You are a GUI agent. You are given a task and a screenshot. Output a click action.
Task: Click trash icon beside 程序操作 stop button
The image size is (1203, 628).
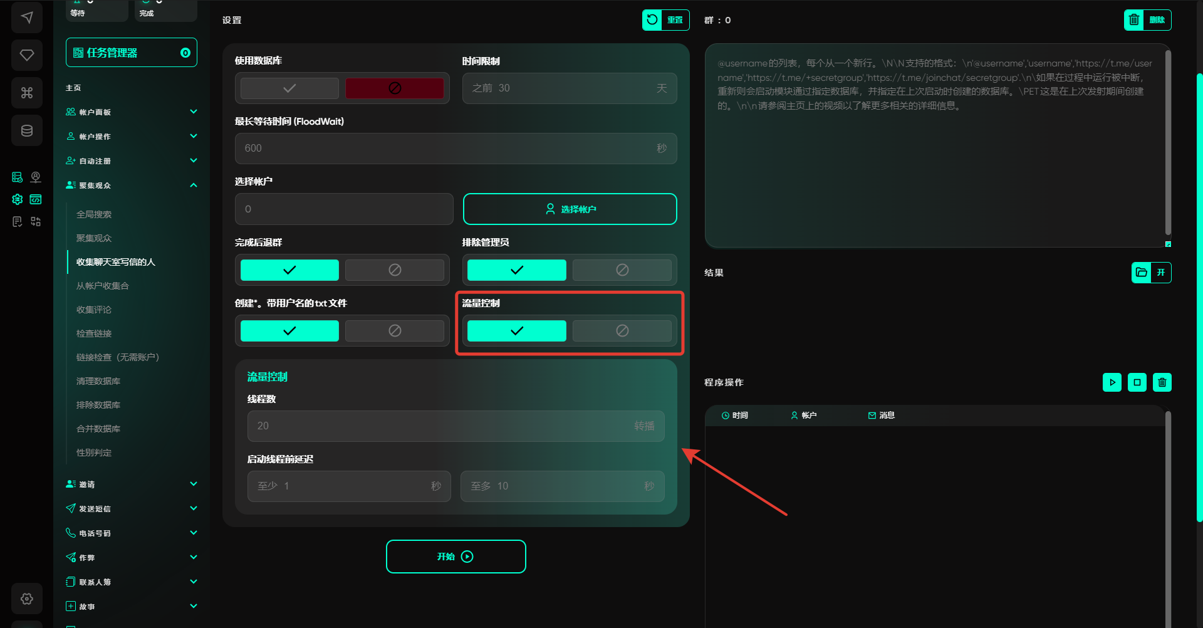coord(1162,382)
